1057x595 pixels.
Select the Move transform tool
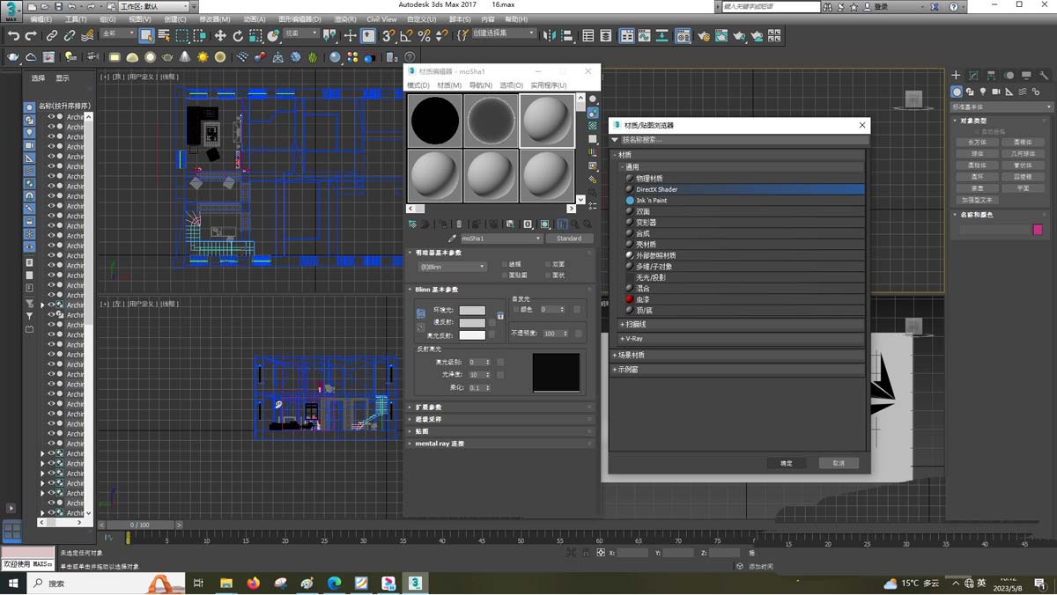tap(220, 36)
